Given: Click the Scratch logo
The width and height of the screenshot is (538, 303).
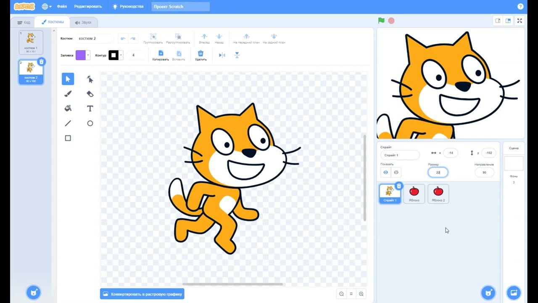Looking at the screenshot, I should [x=24, y=7].
